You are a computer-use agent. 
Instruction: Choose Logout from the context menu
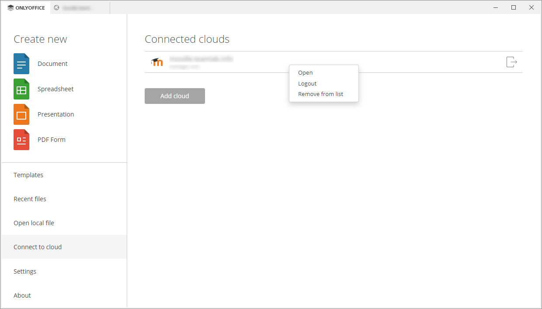[307, 83]
